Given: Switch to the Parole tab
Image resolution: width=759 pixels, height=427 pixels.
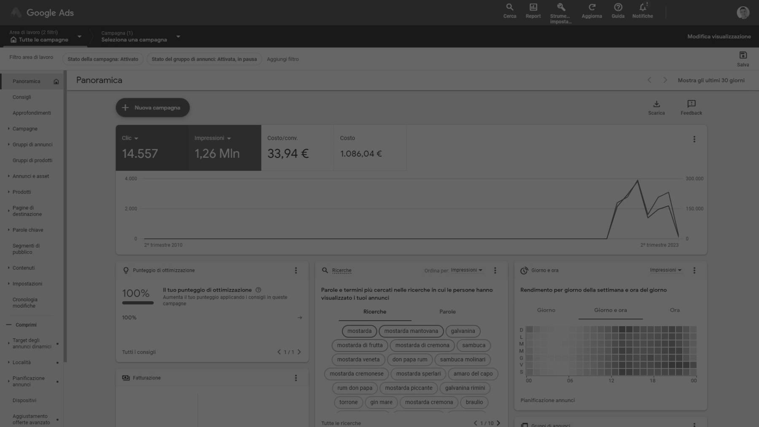Looking at the screenshot, I should click(447, 312).
